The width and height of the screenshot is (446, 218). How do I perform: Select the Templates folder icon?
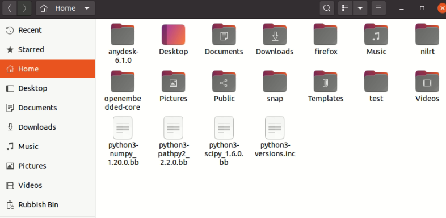coord(325,82)
